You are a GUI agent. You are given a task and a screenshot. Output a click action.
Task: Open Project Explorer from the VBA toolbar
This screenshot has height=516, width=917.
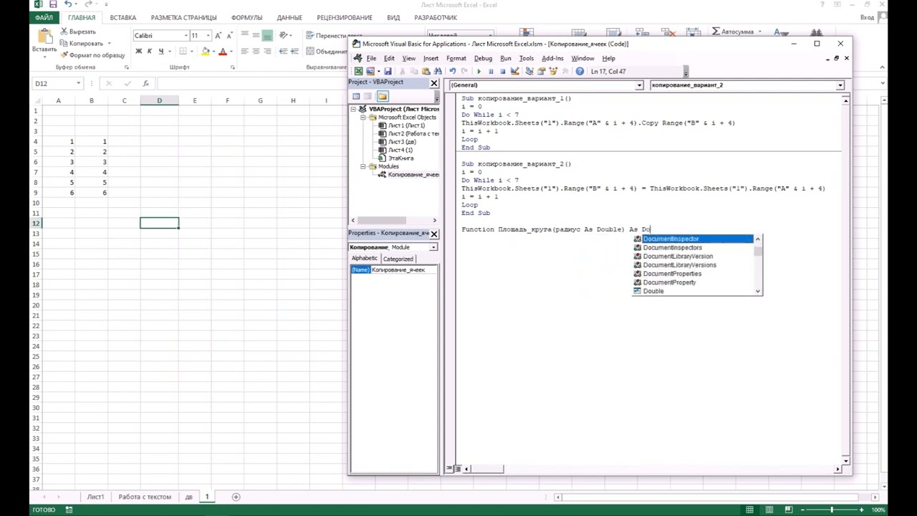point(529,71)
